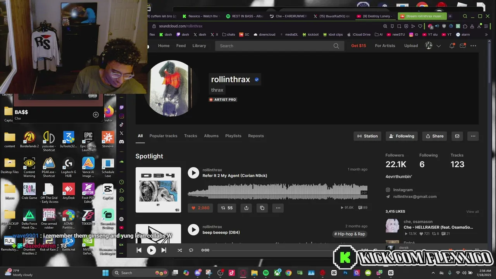Play beep beeeep (DB4)

[x=193, y=229]
